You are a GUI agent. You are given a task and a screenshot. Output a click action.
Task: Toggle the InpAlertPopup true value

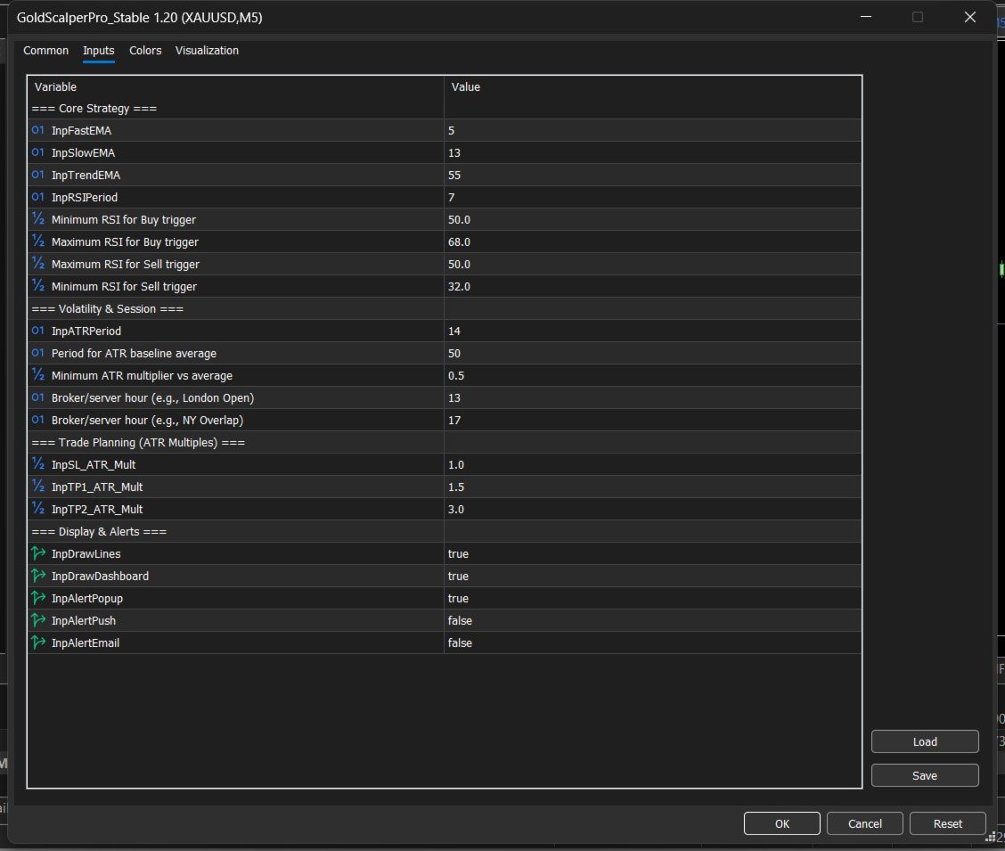652,598
